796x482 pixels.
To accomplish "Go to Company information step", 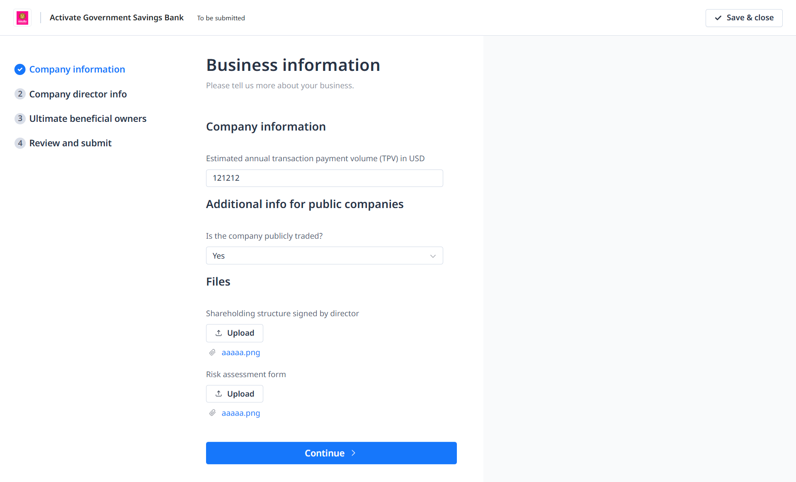I will [x=77, y=70].
